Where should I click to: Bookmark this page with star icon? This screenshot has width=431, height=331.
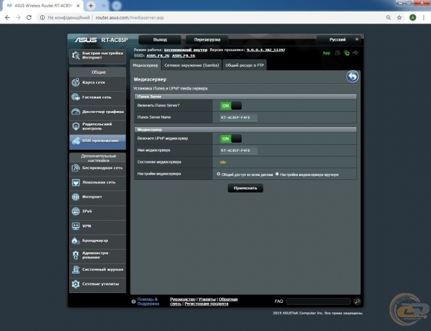[x=400, y=18]
